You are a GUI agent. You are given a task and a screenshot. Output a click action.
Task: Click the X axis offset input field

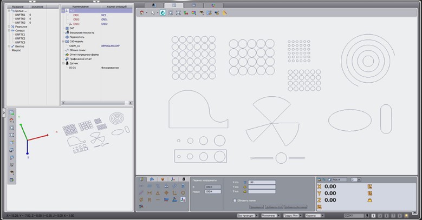point(262,183)
